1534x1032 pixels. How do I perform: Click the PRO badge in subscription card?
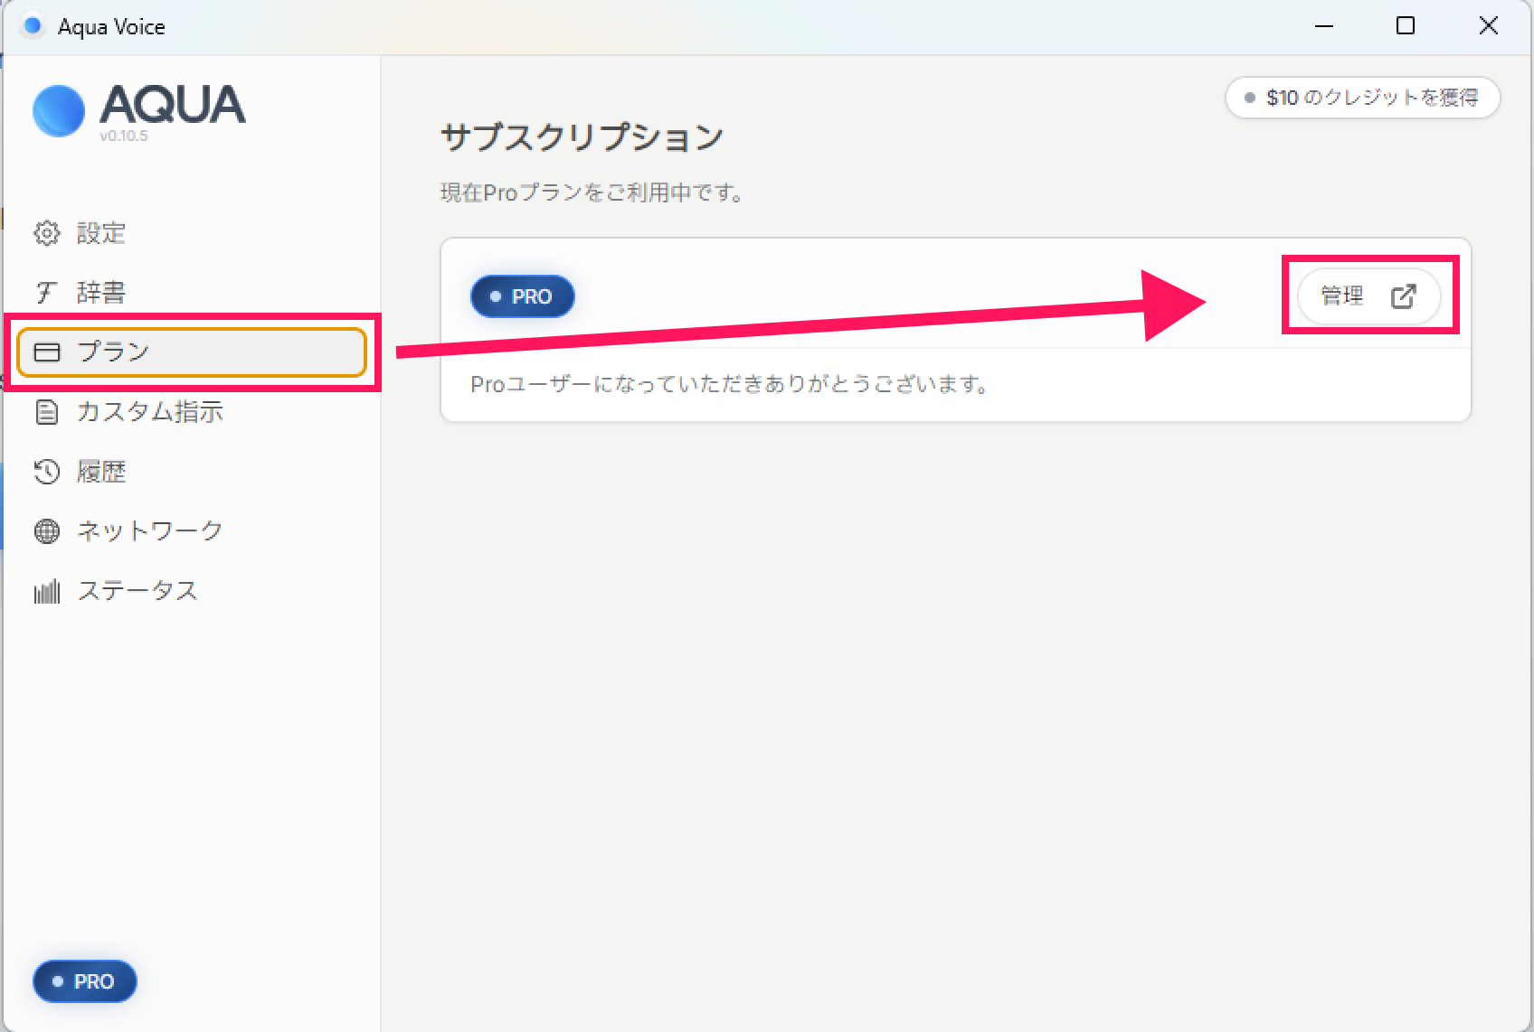pyautogui.click(x=522, y=296)
